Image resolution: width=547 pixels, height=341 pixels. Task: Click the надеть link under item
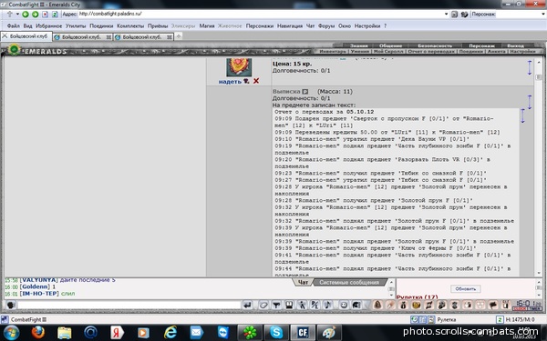click(x=230, y=82)
